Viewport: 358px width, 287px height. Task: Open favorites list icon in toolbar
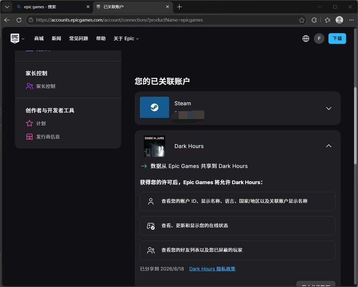[327, 20]
